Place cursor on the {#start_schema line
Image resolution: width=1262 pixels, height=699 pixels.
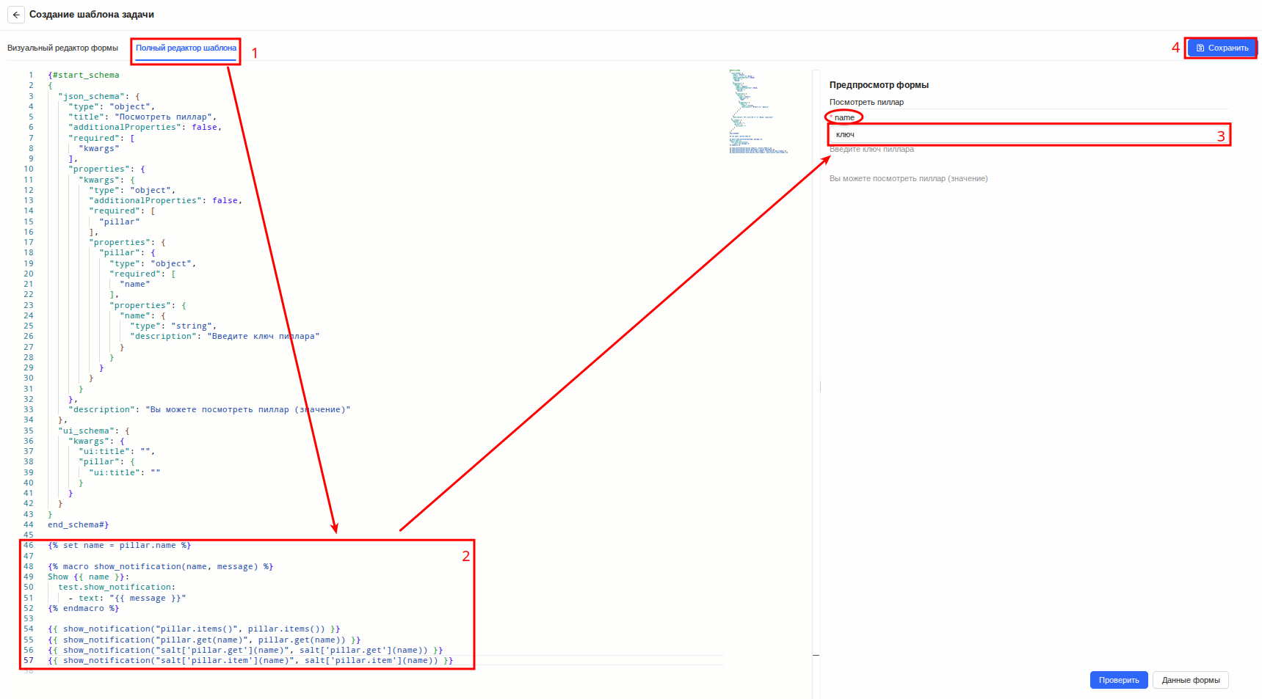(x=84, y=75)
